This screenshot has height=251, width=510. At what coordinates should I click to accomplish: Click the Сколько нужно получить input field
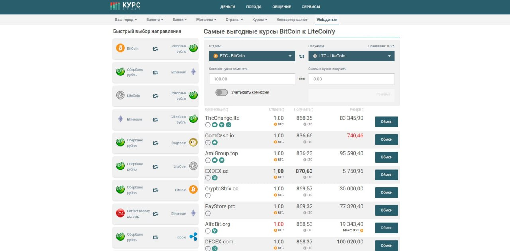(351, 79)
